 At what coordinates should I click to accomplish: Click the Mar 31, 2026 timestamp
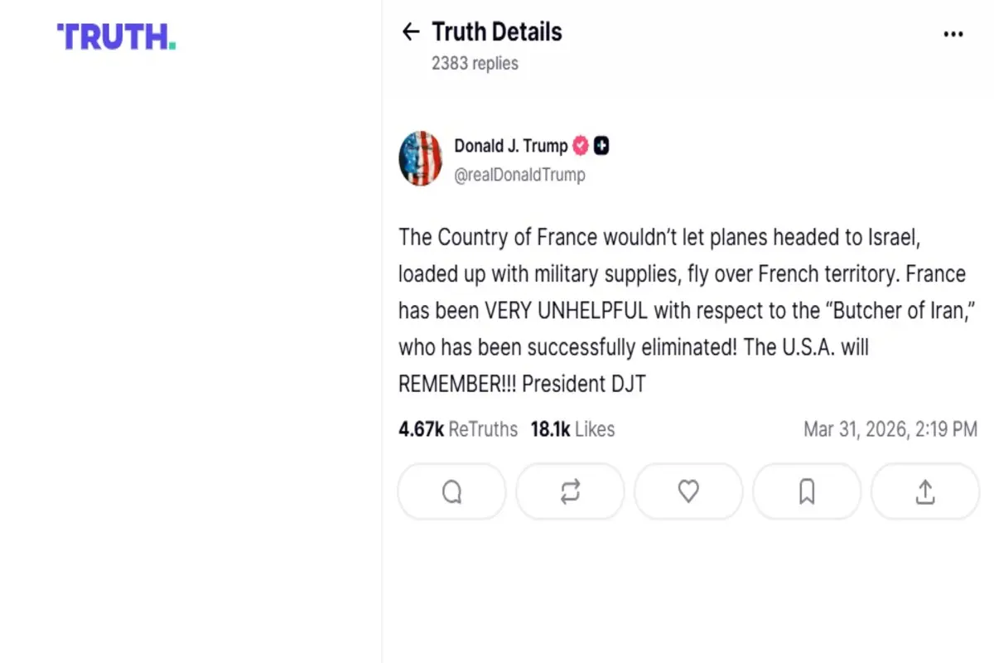point(890,429)
